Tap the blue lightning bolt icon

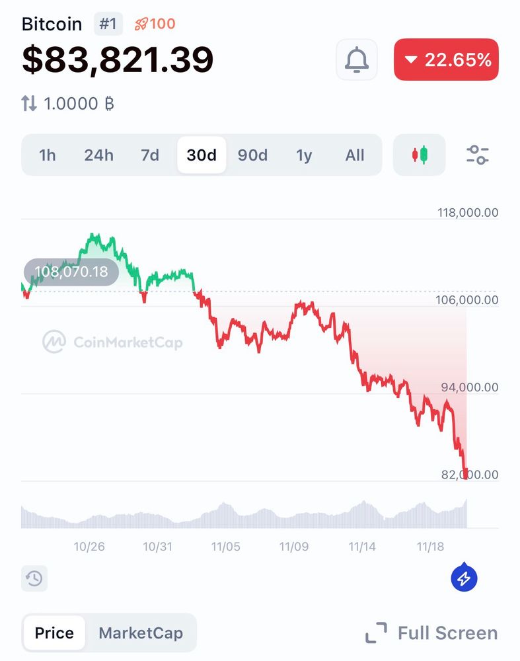click(x=464, y=578)
